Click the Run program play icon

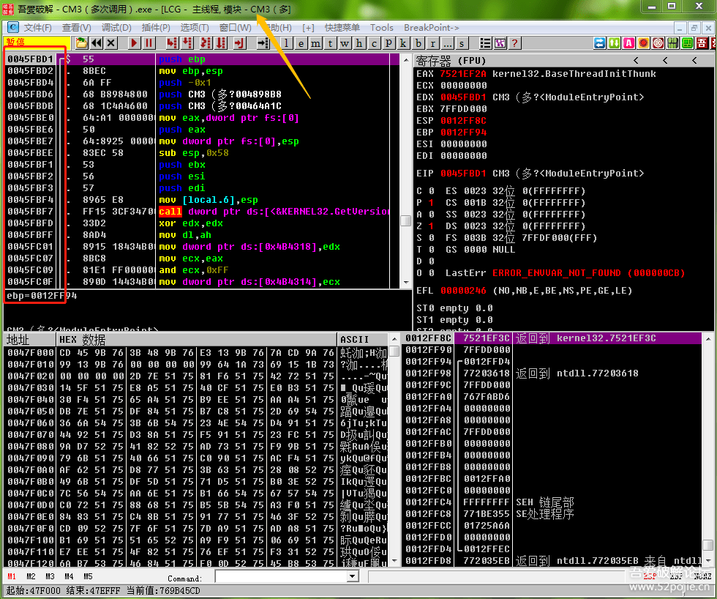pyautogui.click(x=134, y=43)
